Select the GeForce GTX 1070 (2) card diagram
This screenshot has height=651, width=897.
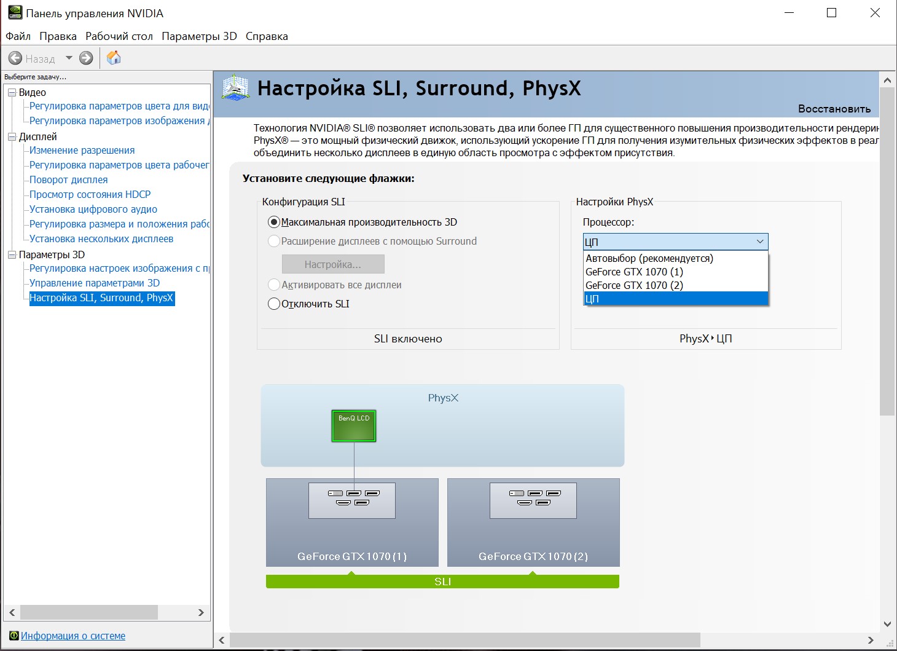(533, 523)
